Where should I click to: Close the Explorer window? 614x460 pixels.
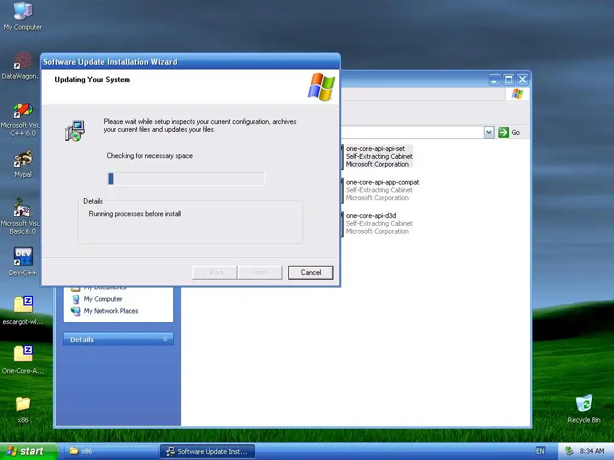523,80
